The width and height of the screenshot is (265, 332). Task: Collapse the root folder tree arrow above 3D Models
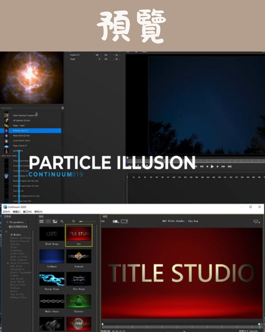pyautogui.click(x=6, y=232)
